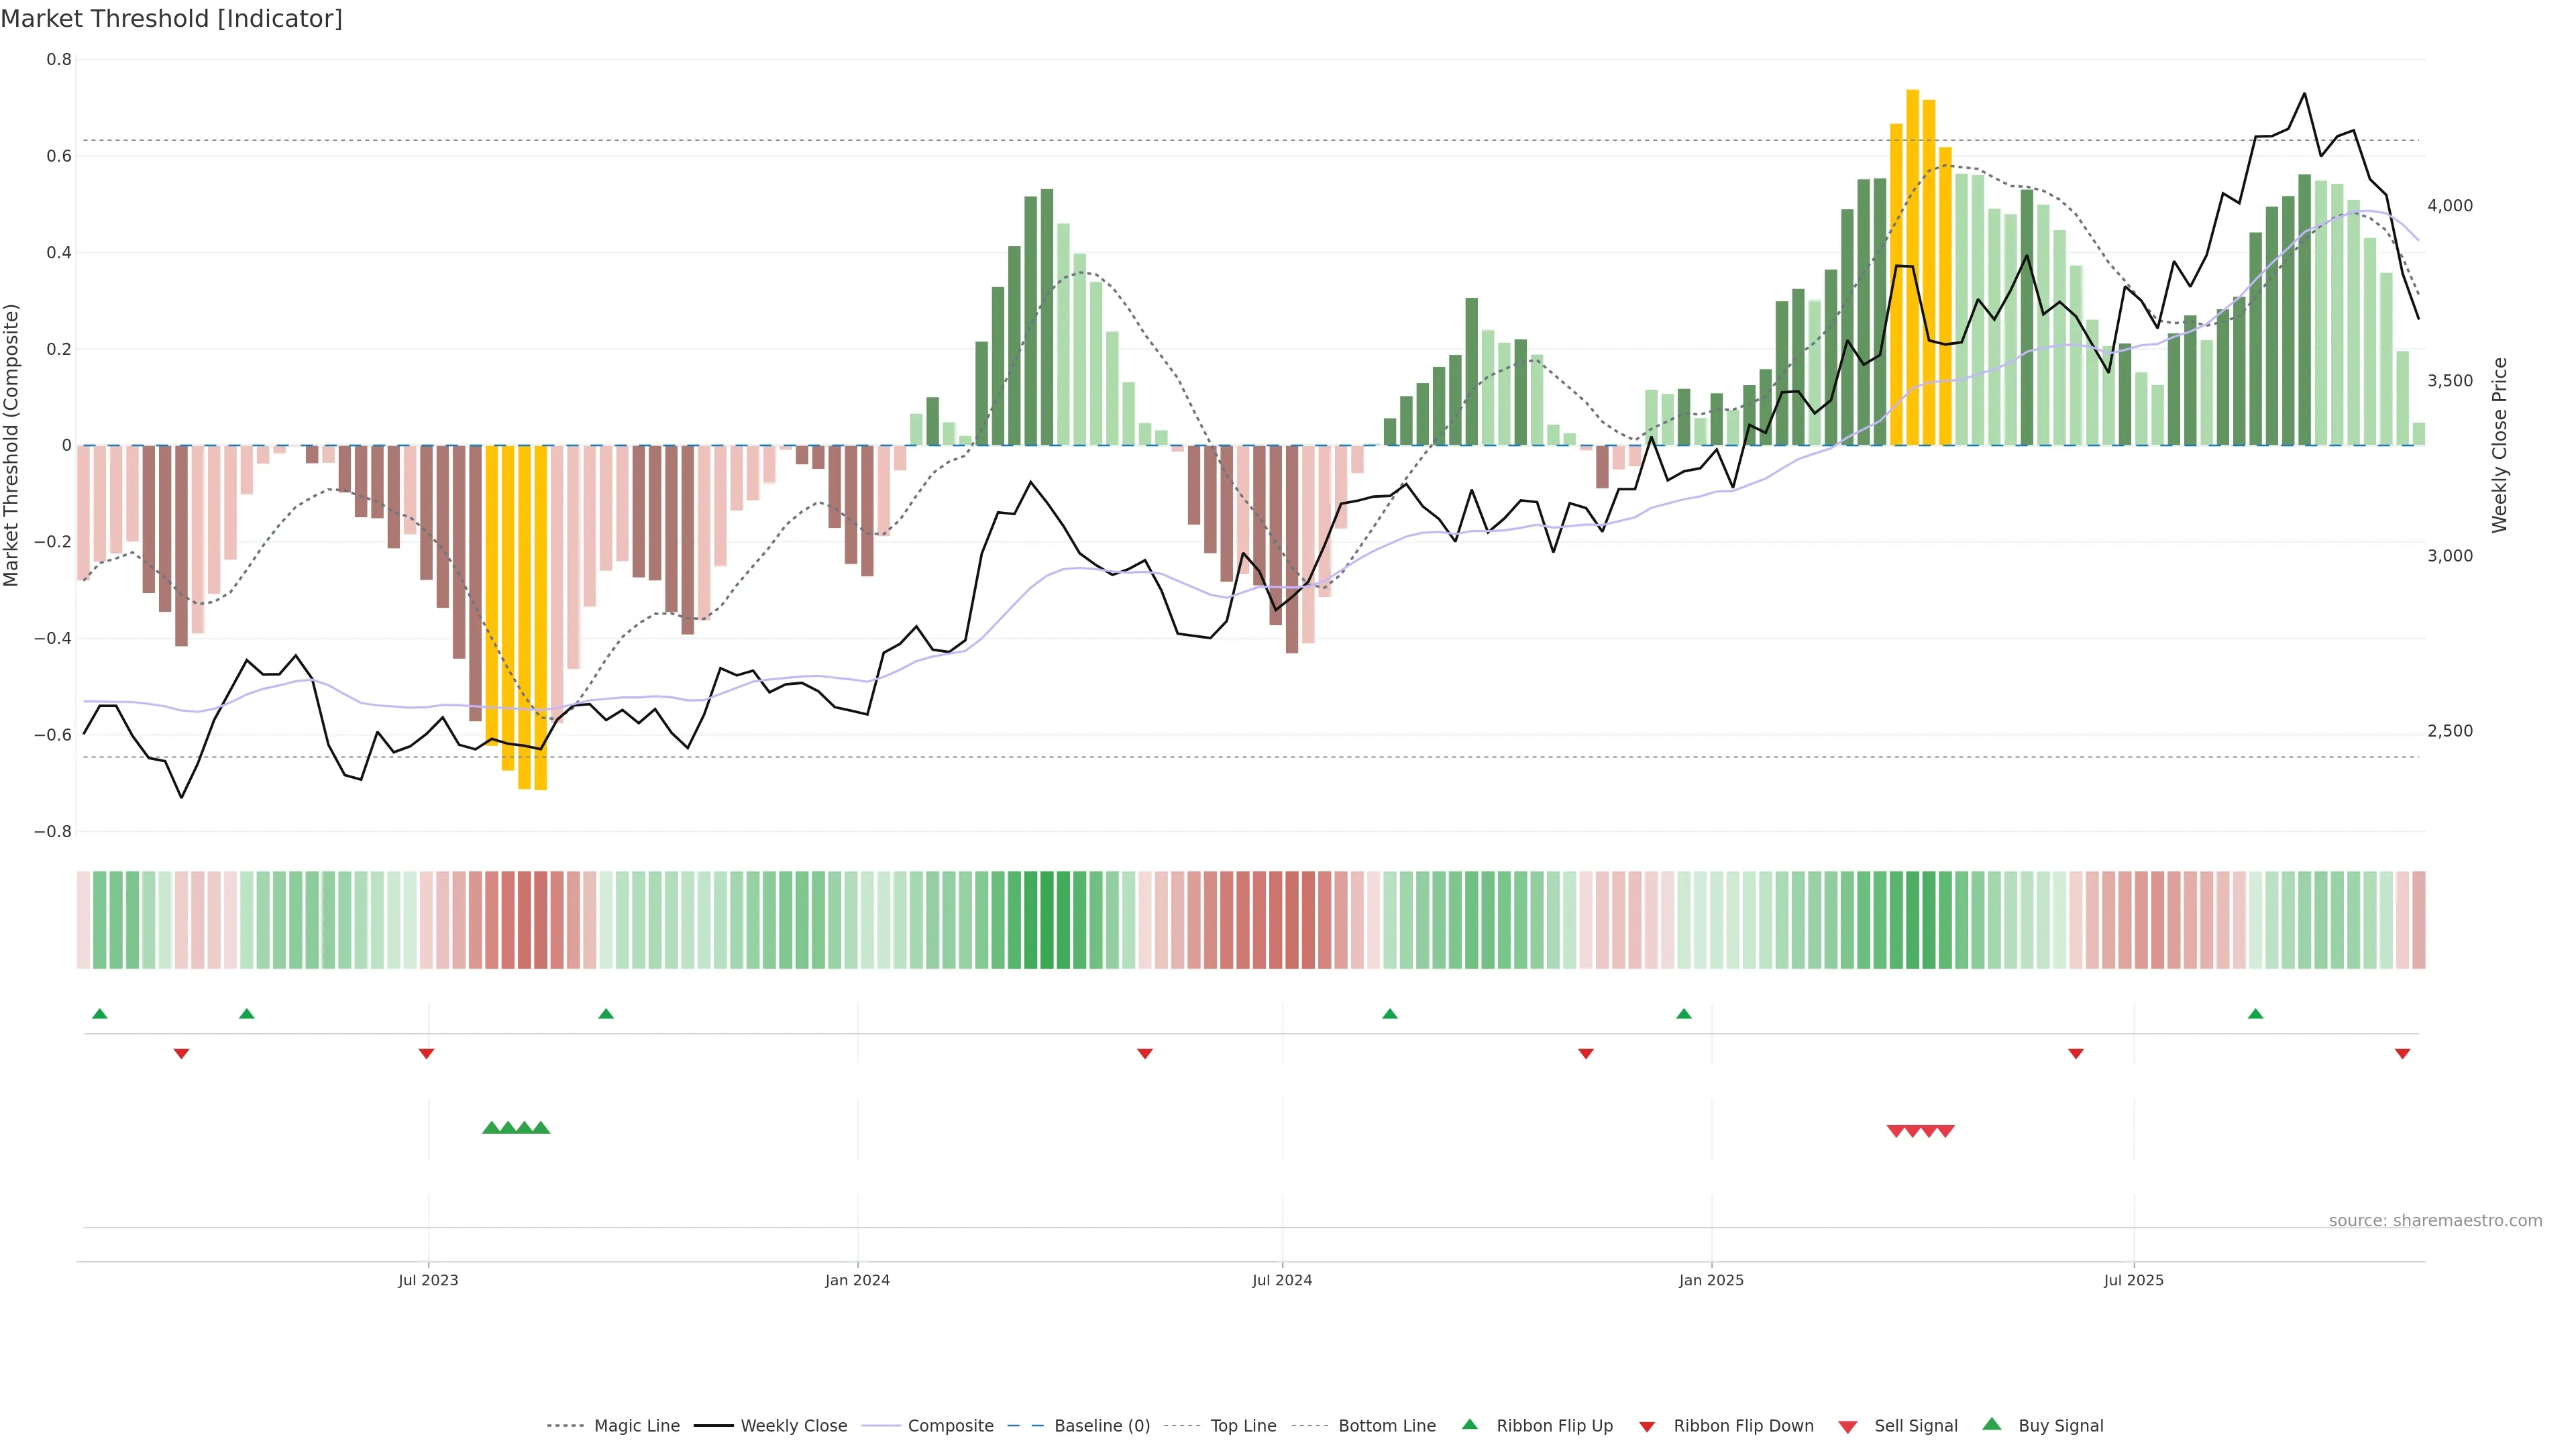
Task: Click rightmost red ribbon flip down marker
Action: coord(2402,1054)
